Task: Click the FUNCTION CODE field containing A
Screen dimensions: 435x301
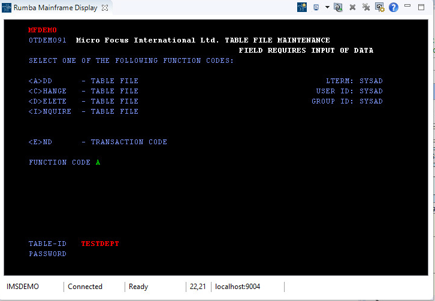Action: click(x=98, y=162)
